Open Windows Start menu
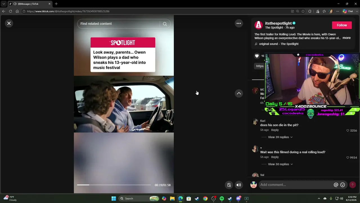 (x=114, y=198)
